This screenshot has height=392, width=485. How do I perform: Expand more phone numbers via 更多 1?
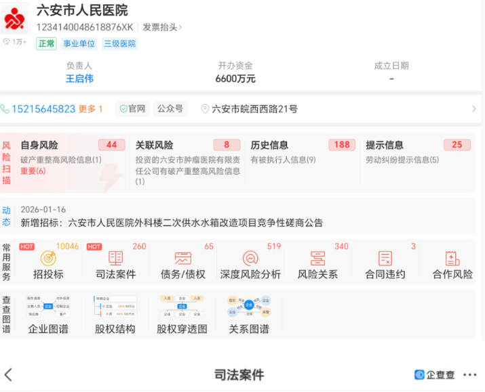pyautogui.click(x=91, y=109)
